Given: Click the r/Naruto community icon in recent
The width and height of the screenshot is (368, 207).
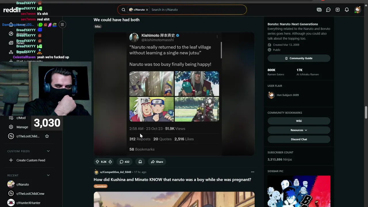Looking at the screenshot, I should 11,184.
